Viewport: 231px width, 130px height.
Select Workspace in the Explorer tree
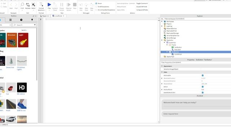[x=170, y=22]
